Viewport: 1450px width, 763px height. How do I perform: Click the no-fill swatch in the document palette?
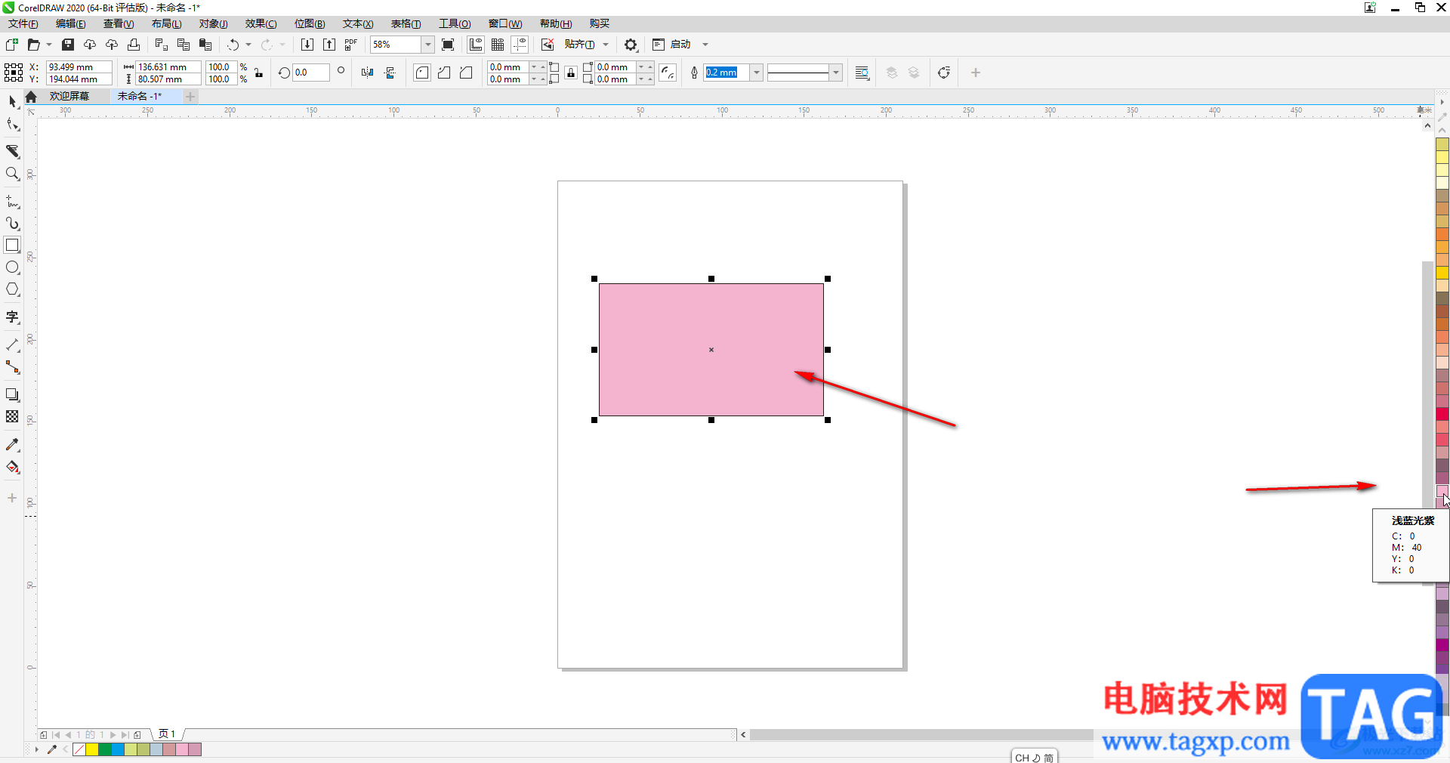pos(79,749)
